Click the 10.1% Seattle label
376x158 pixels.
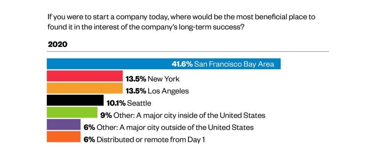click(129, 103)
